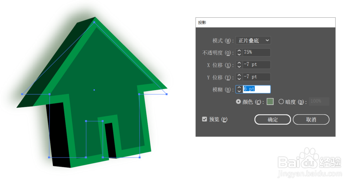
Task: Click the X 位移 offset field
Action: point(256,65)
